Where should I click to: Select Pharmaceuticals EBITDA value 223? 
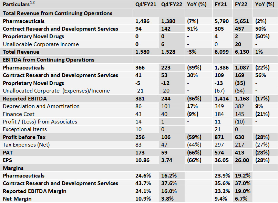[166, 68]
